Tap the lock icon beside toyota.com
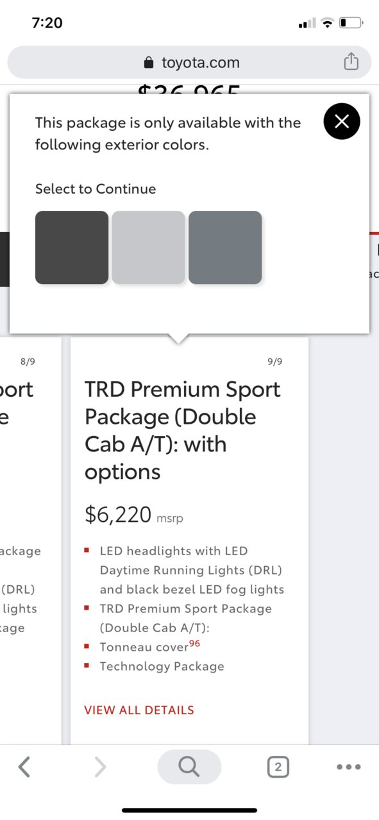Viewport: 379px width, 820px height. point(149,63)
